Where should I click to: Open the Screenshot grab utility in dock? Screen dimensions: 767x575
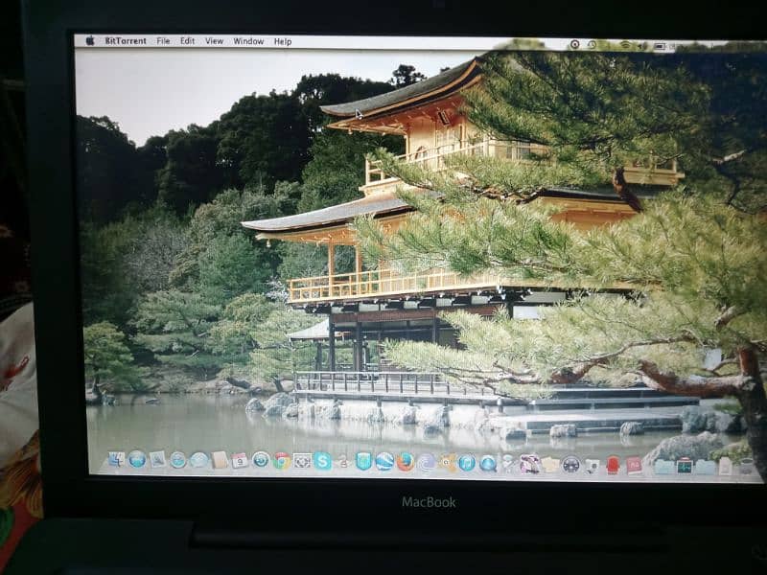[302, 461]
